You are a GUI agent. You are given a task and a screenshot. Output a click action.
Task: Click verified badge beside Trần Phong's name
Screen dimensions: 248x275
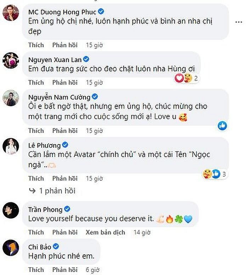point(67,209)
